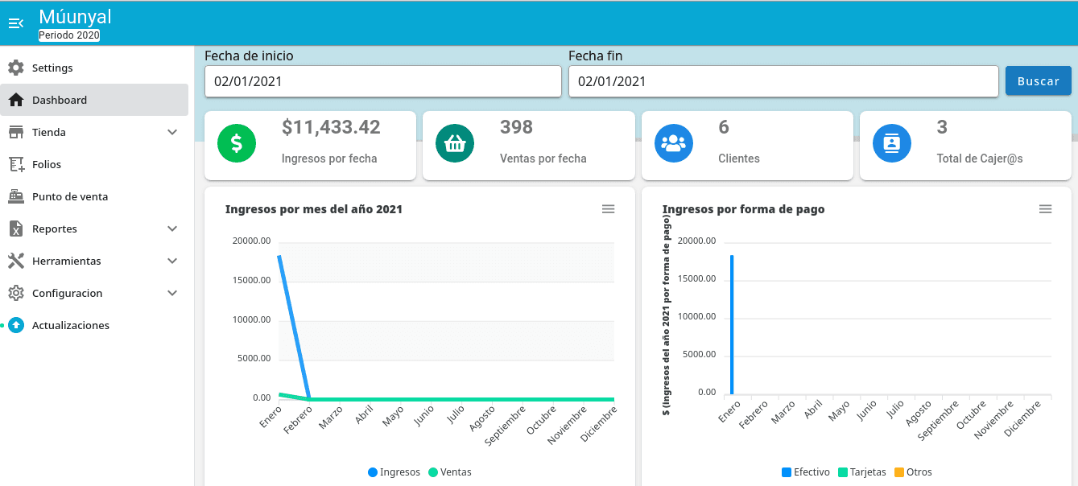Click the 398 sales count
The height and width of the screenshot is (486, 1078).
coord(516,127)
